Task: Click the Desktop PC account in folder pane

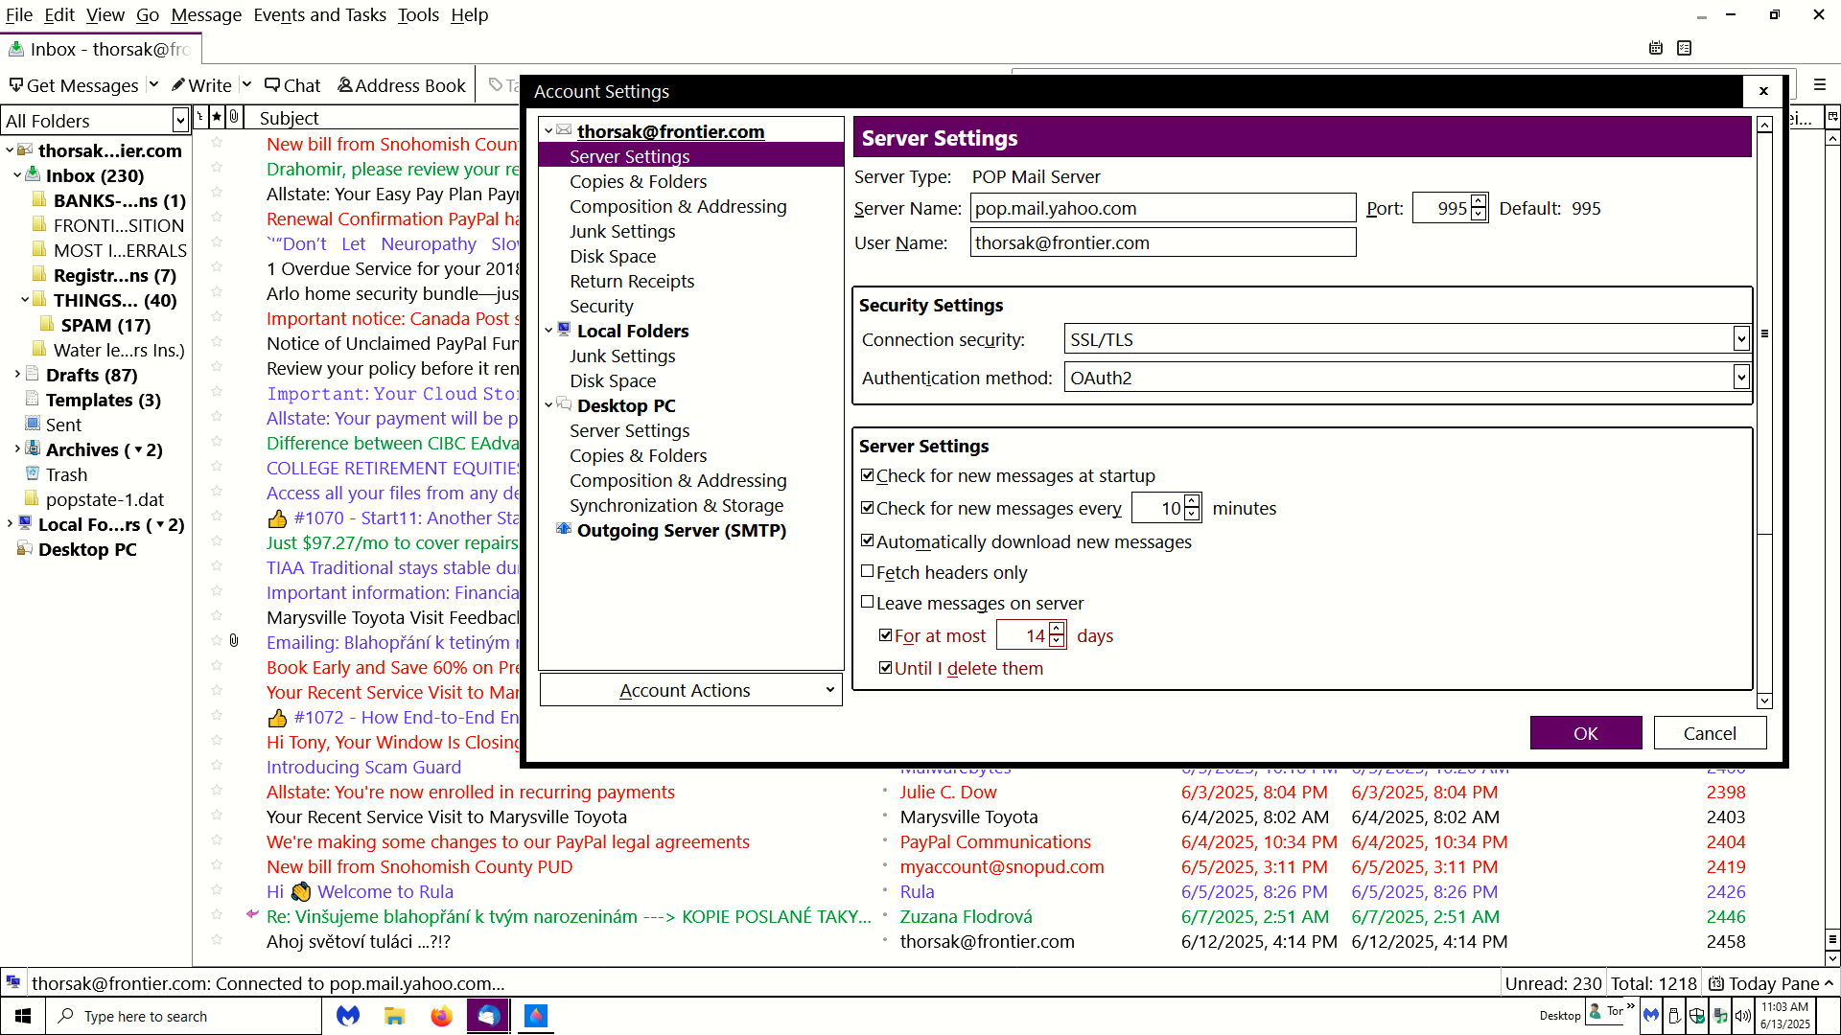Action: pos(87,549)
